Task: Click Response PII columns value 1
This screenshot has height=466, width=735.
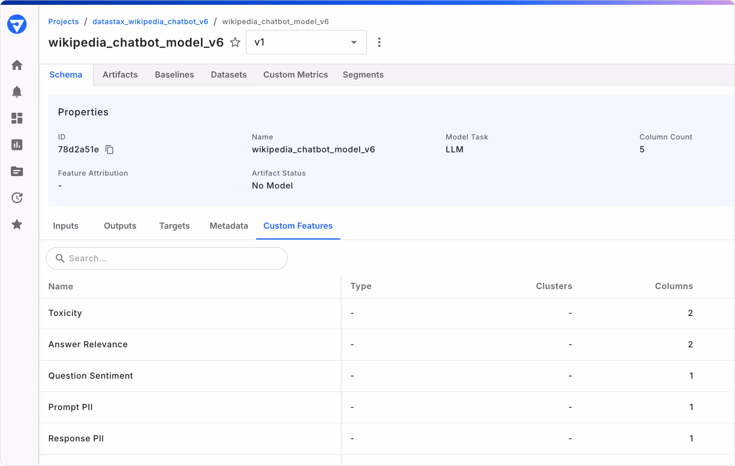Action: [x=691, y=439]
